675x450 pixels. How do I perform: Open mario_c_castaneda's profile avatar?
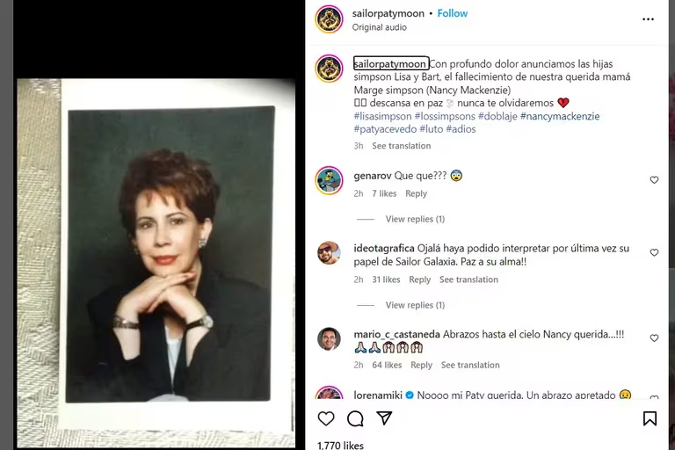[x=329, y=338]
